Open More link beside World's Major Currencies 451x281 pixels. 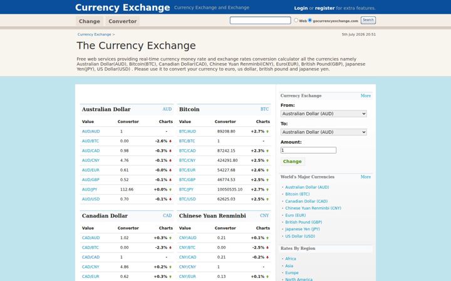[x=366, y=177]
